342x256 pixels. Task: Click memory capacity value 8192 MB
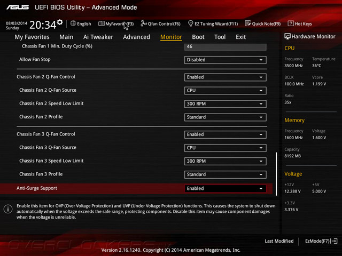(292, 156)
